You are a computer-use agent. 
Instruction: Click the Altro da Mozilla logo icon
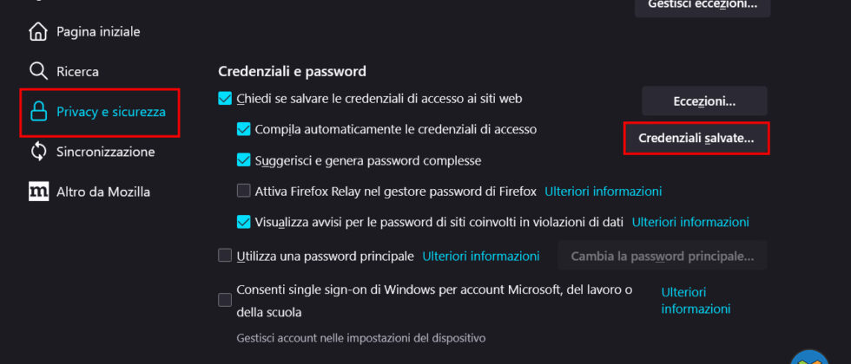(x=38, y=192)
